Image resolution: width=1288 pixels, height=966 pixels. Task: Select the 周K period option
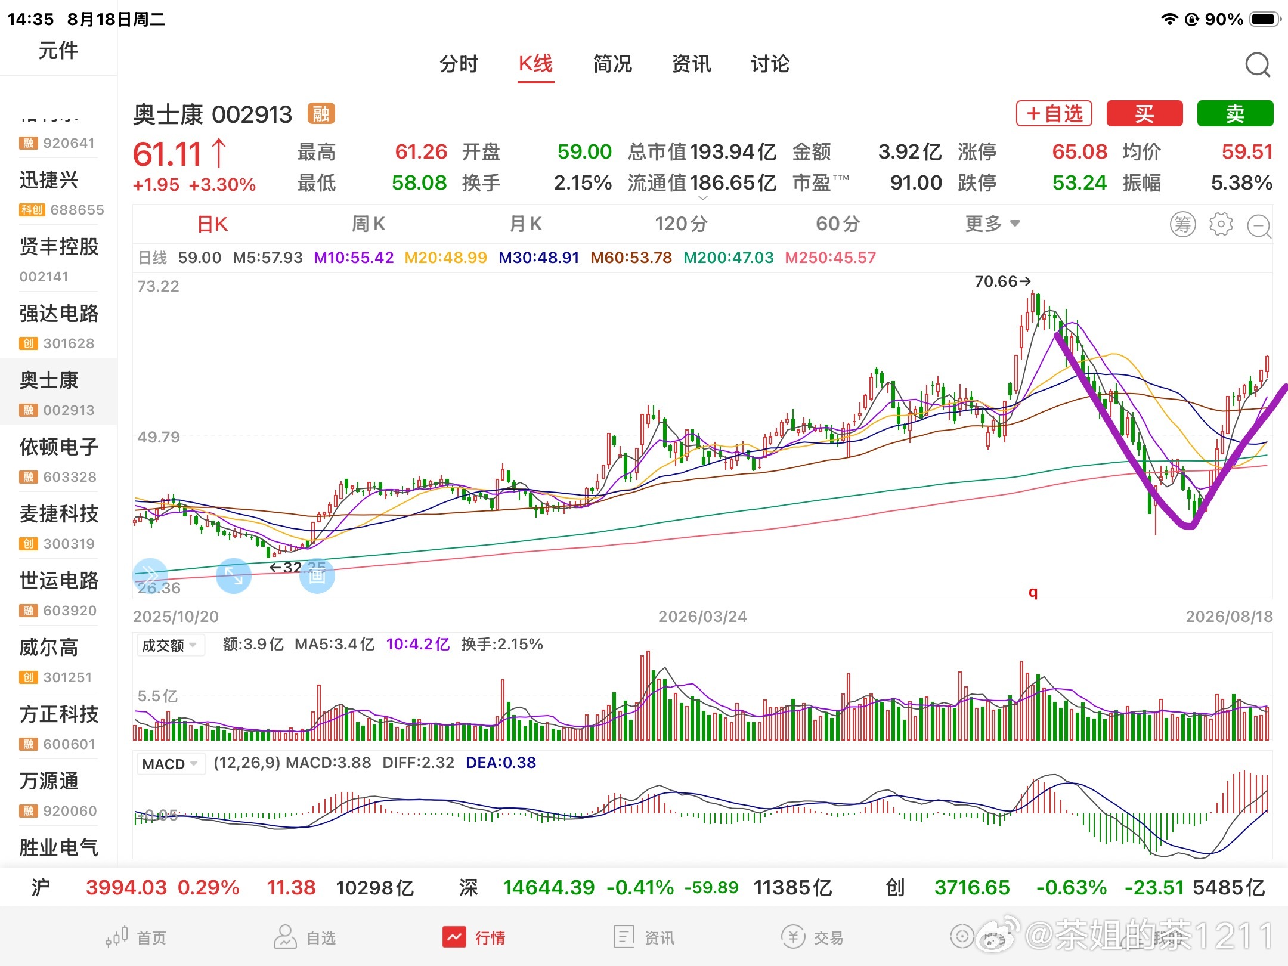pyautogui.click(x=369, y=224)
